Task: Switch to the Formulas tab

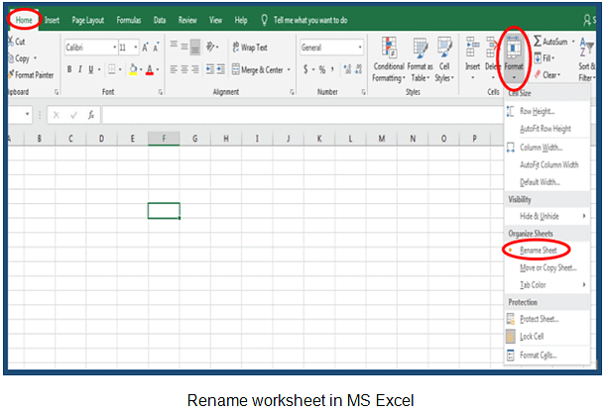Action: (x=129, y=20)
